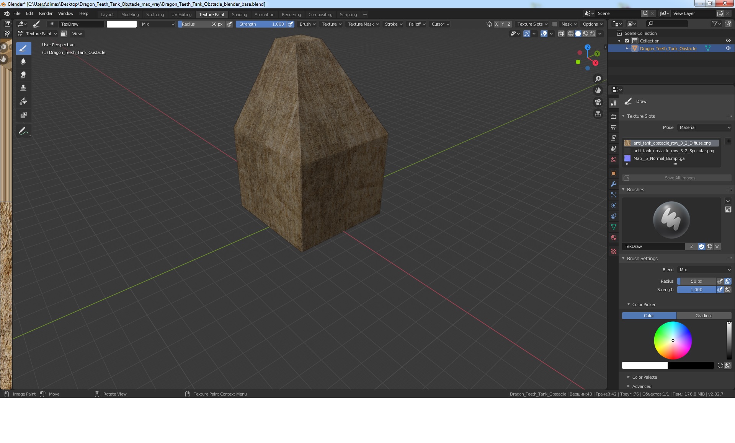Open the Falloff dropdown in header
The width and height of the screenshot is (735, 443).
pos(416,24)
